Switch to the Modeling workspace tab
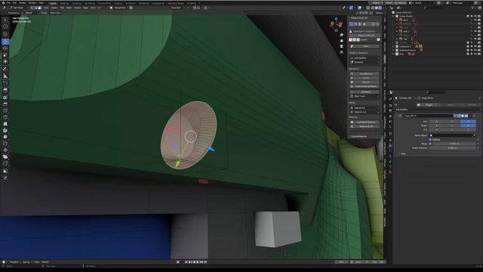This screenshot has height=272, width=483. click(x=64, y=3)
